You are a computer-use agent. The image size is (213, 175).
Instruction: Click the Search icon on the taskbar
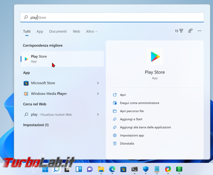click(x=56, y=169)
